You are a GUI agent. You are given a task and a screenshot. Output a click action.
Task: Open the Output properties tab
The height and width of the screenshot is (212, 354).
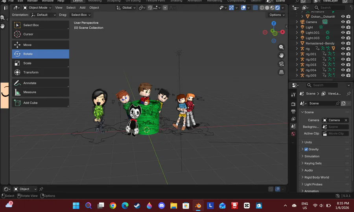[x=293, y=112]
